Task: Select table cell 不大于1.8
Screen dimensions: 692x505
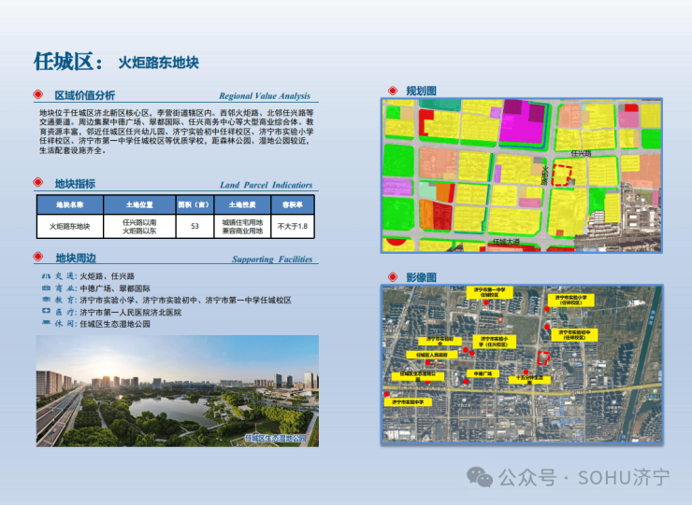Action: (292, 226)
